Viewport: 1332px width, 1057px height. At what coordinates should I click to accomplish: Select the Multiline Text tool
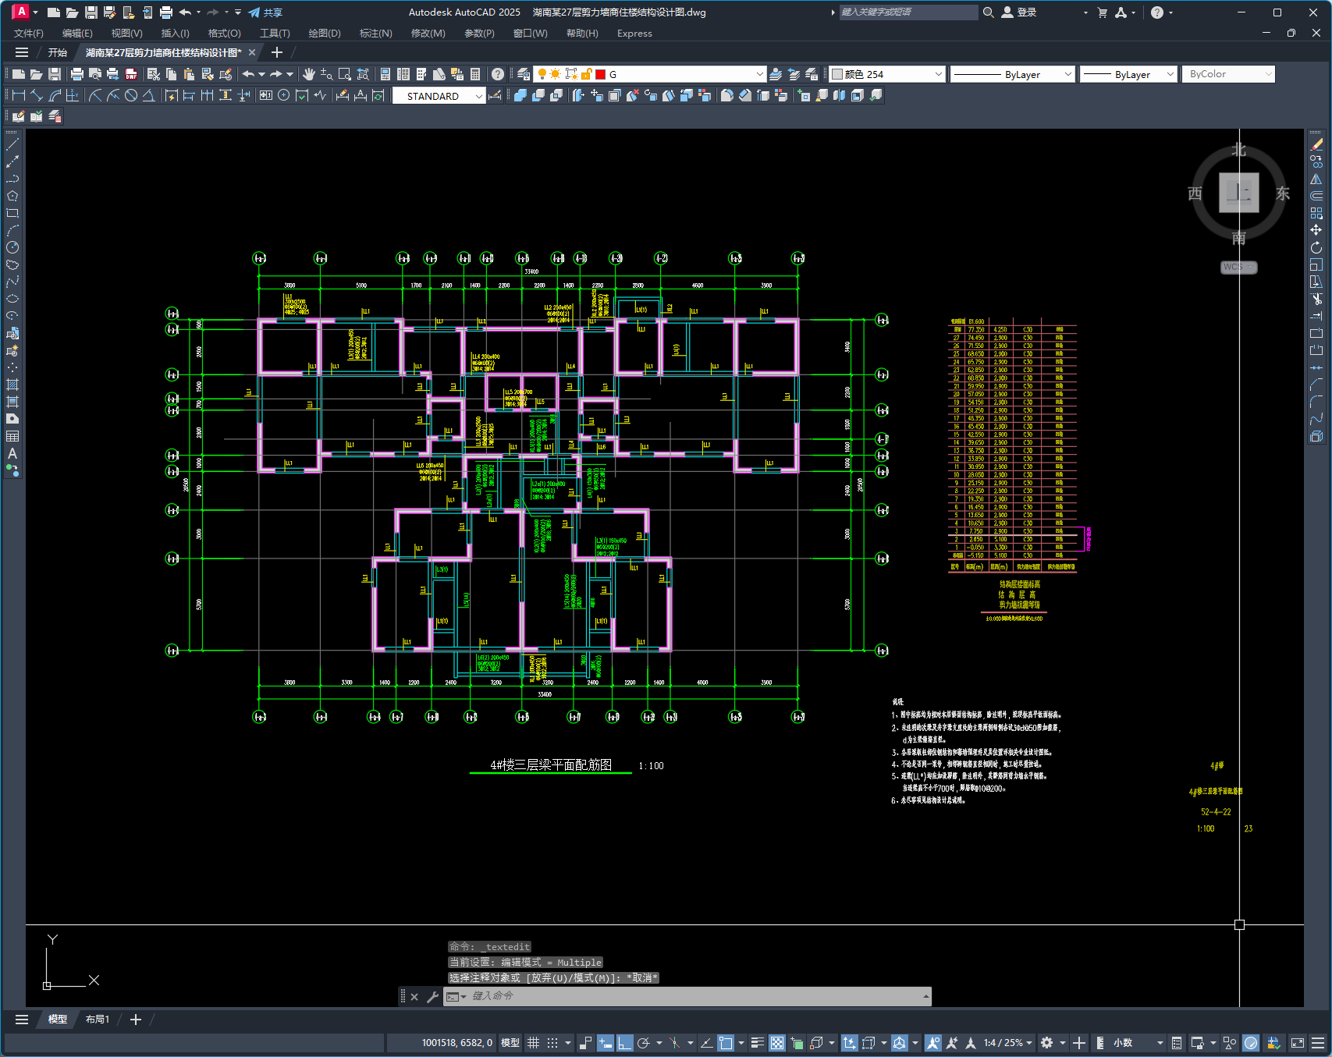pyautogui.click(x=12, y=453)
